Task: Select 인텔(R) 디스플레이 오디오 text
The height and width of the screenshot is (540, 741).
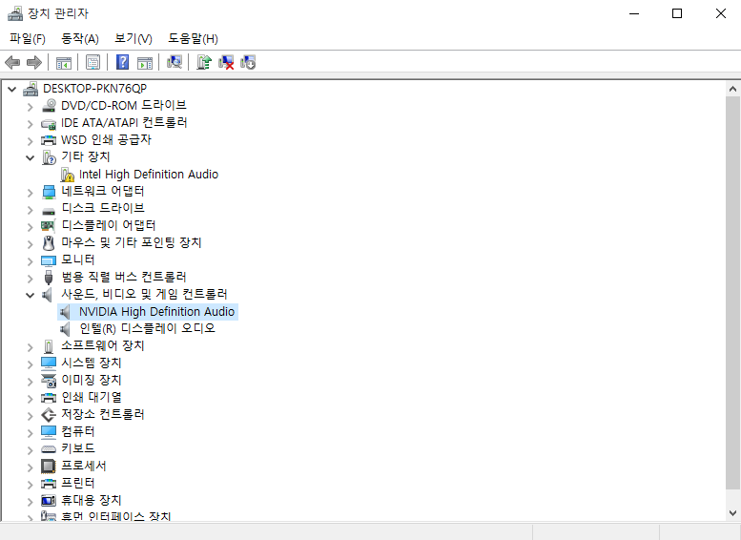Action: coord(148,328)
